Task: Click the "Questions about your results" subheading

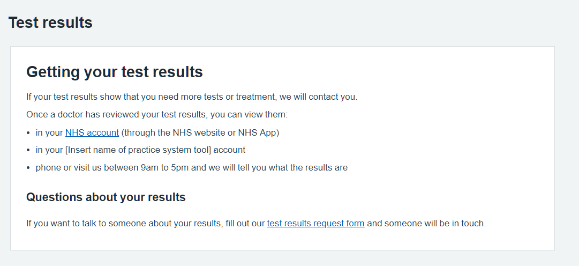Action: (106, 197)
